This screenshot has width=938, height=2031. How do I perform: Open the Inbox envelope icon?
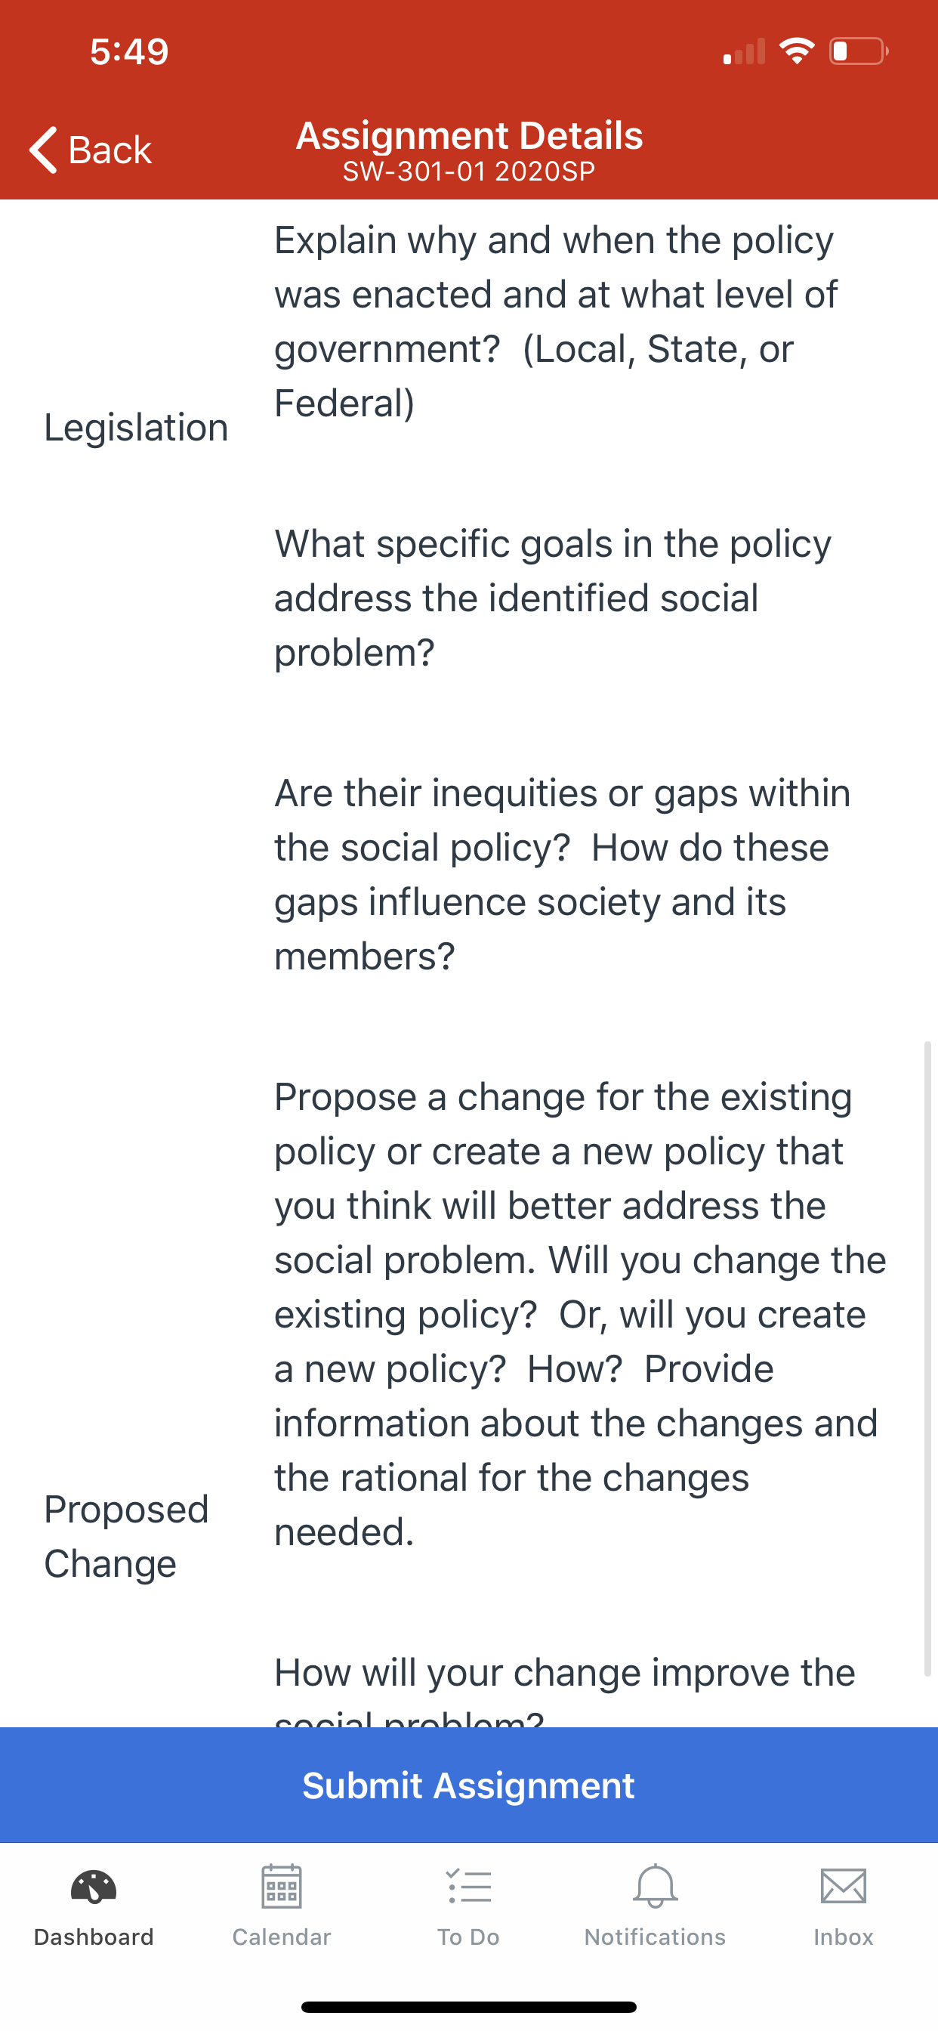click(x=844, y=1887)
